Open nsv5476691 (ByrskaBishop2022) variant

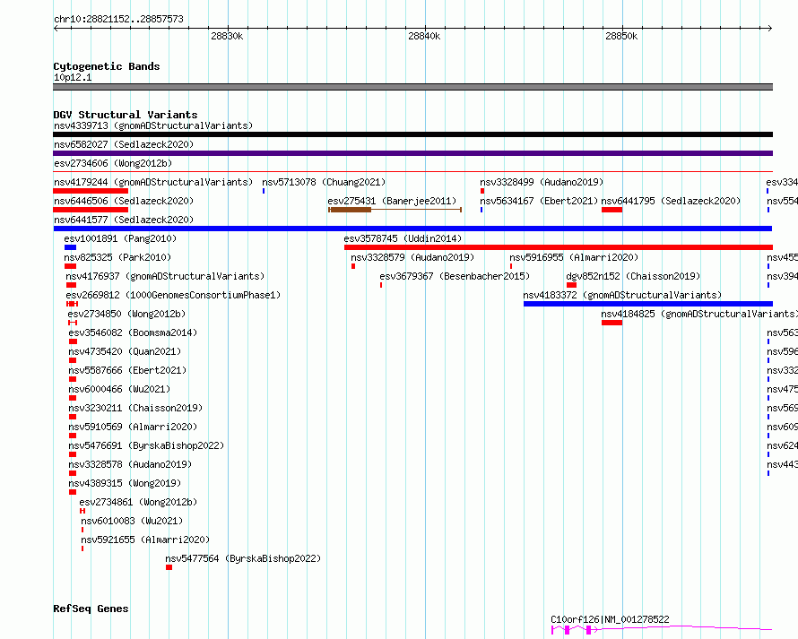[146, 445]
